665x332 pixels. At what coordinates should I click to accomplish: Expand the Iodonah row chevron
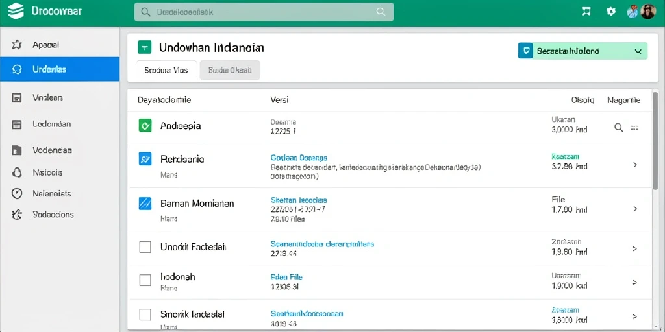(635, 282)
